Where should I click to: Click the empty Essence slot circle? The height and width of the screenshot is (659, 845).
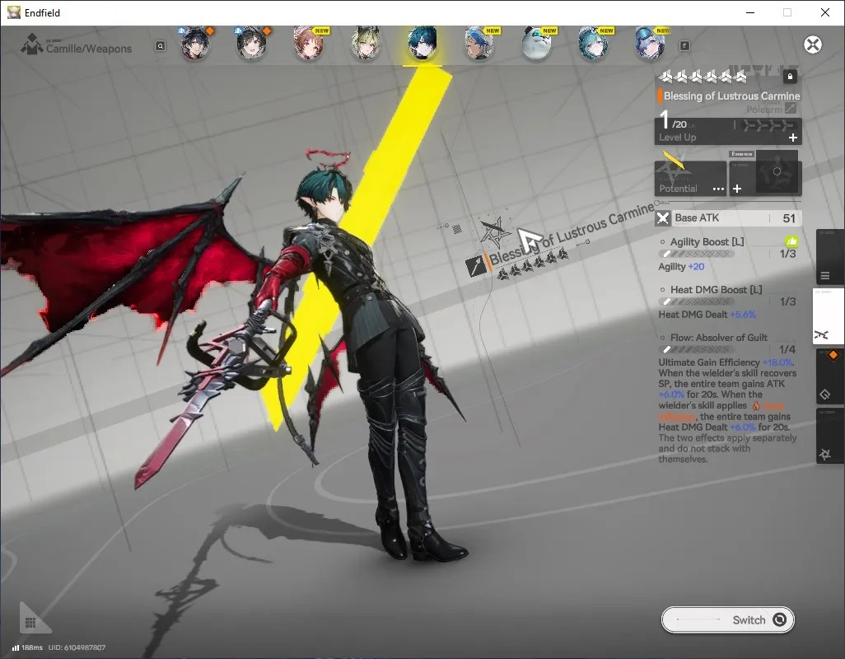pyautogui.click(x=777, y=171)
